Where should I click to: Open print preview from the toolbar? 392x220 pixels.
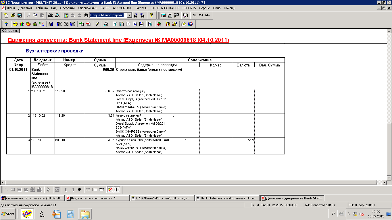[x=57, y=15]
